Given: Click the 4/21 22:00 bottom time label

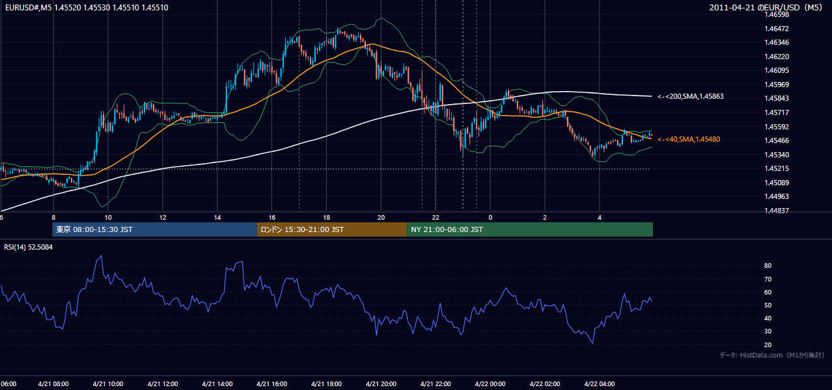Looking at the screenshot, I should tap(436, 383).
